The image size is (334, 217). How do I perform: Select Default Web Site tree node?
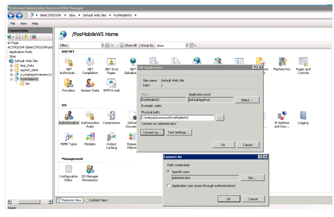tap(26, 61)
